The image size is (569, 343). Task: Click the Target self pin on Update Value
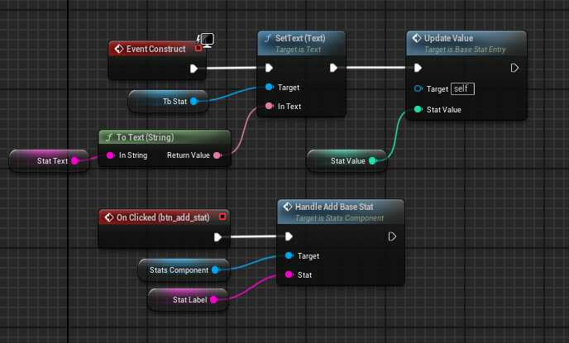pos(418,88)
